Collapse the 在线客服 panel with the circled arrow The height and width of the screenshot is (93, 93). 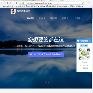tap(90, 41)
